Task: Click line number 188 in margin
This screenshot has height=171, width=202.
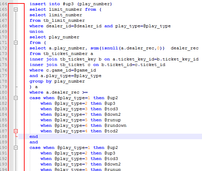Action: pos(3,136)
